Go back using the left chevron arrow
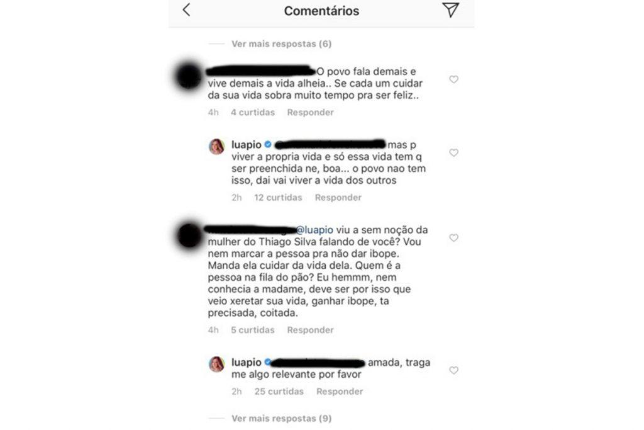This screenshot has width=644, height=430. [186, 10]
